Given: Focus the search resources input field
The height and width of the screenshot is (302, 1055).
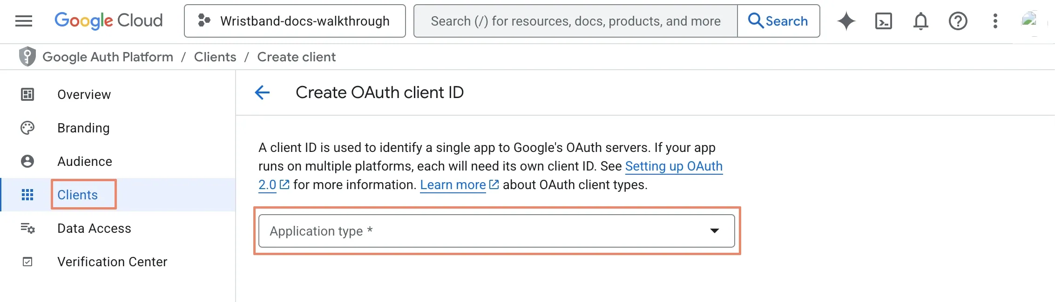Looking at the screenshot, I should [575, 21].
